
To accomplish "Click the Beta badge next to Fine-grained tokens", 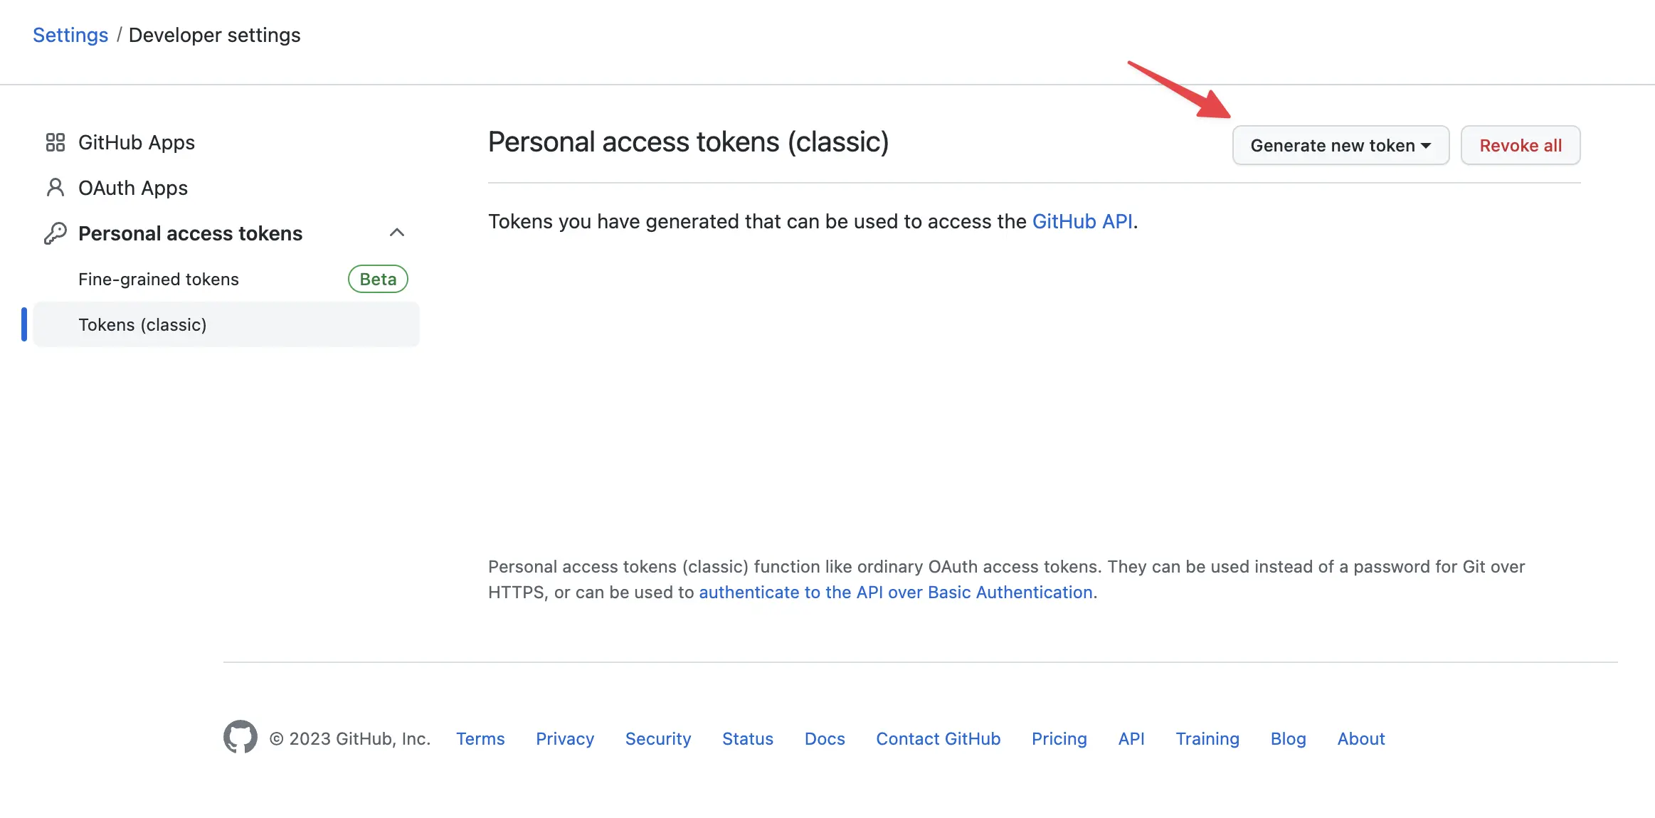I will [377, 279].
